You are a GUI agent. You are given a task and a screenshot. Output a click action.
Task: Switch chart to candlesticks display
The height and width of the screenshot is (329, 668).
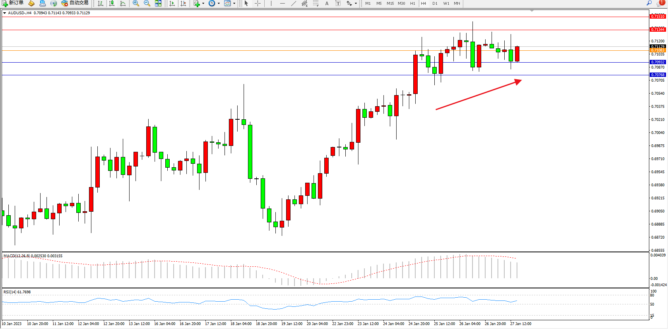click(x=112, y=3)
